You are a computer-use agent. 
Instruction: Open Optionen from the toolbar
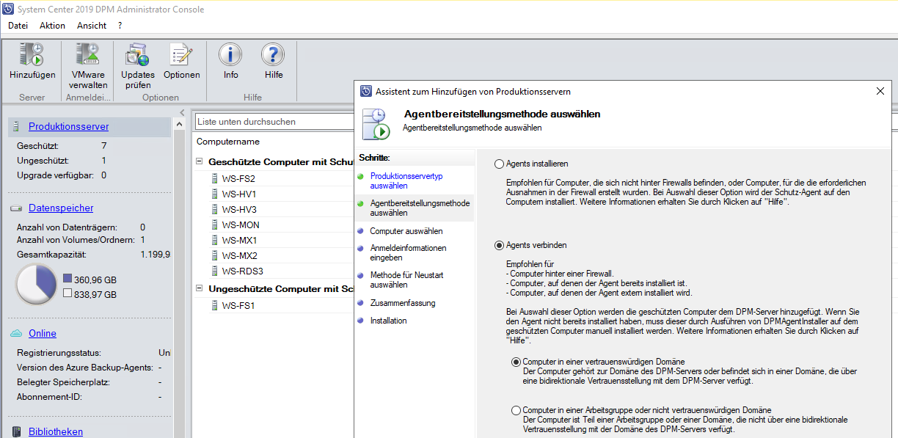[181, 55]
